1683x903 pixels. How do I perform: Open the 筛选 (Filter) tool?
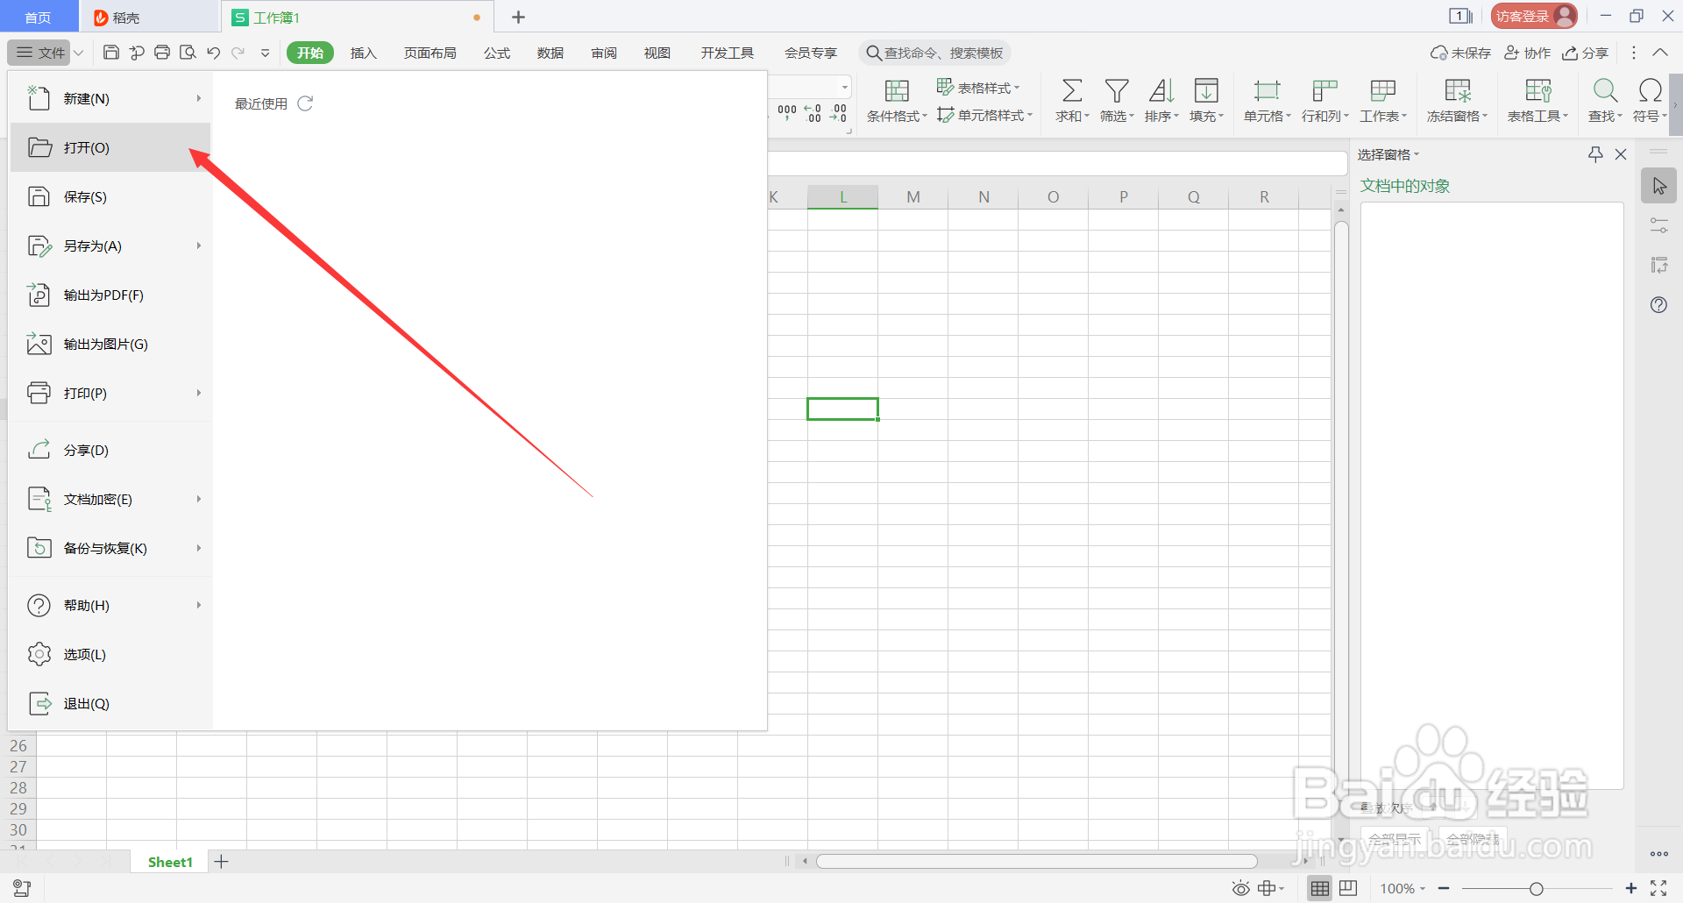(1116, 99)
